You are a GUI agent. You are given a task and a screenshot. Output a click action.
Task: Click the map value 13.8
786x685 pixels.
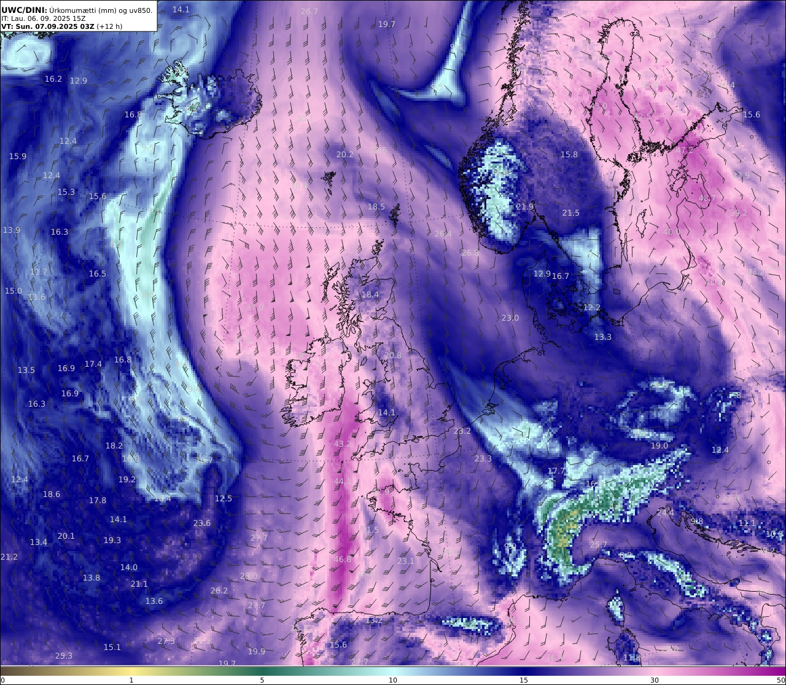[x=91, y=578]
